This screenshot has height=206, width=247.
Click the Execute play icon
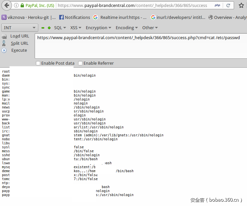(x=4, y=50)
